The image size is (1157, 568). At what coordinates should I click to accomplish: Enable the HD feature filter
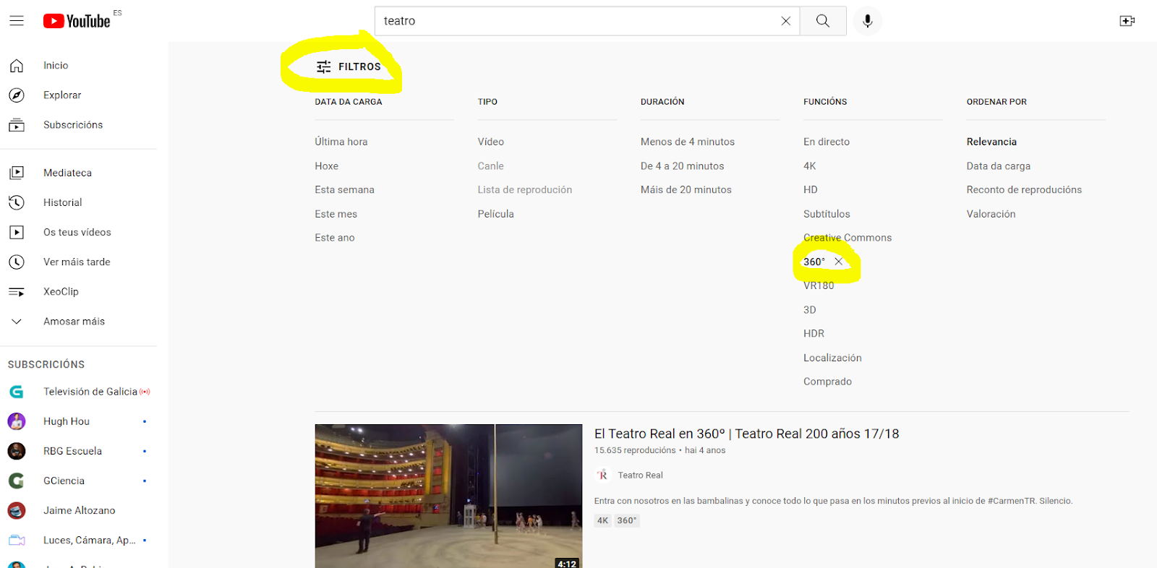[811, 190]
